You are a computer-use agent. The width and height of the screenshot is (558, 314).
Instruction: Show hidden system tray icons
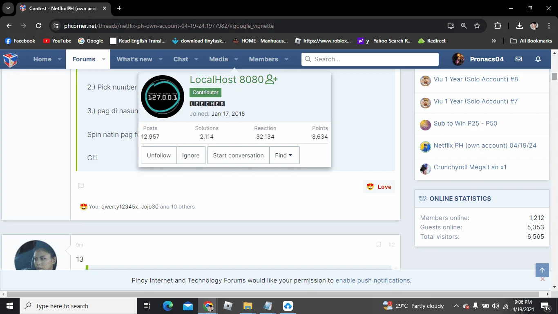[x=456, y=306]
